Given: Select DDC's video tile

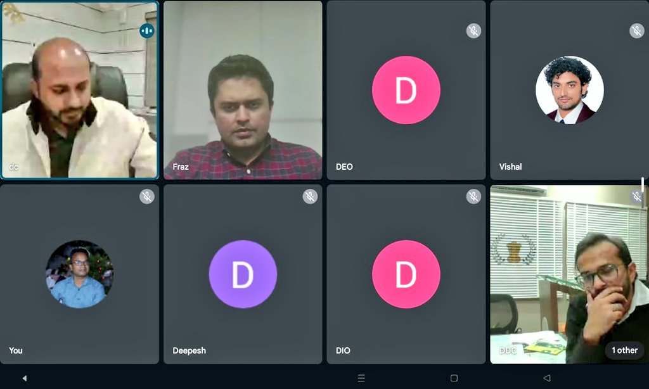Looking at the screenshot, I should 570,274.
